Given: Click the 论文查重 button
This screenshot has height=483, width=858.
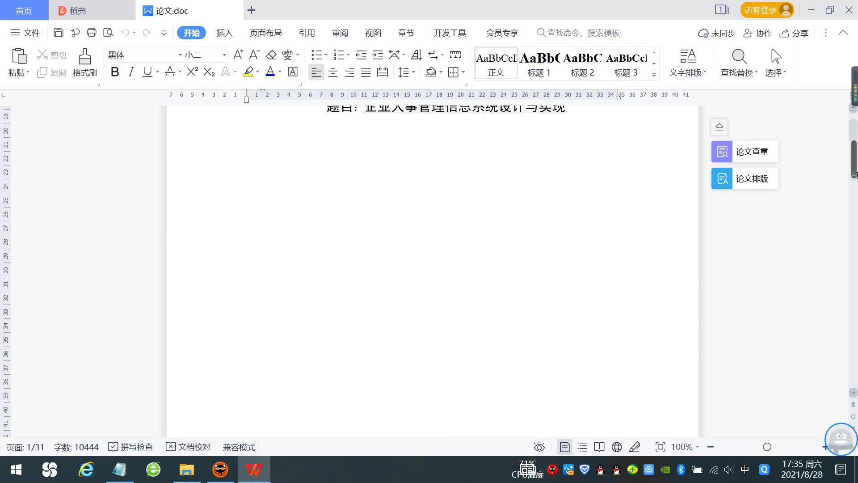Looking at the screenshot, I should (744, 152).
